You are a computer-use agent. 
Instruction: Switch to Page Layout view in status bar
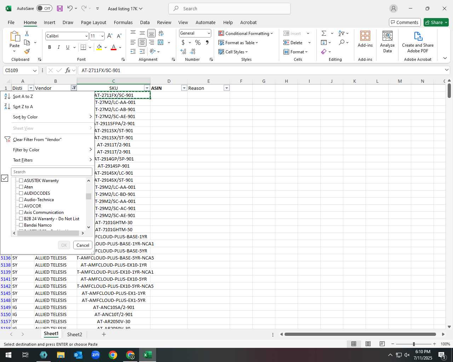[x=368, y=344]
